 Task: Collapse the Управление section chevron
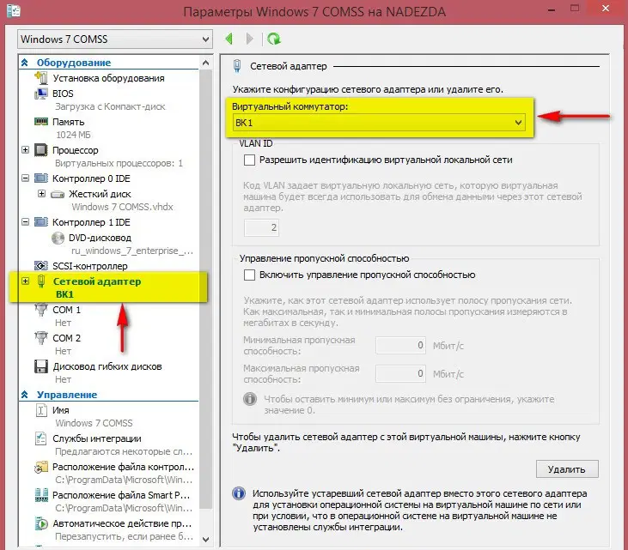pyautogui.click(x=25, y=395)
